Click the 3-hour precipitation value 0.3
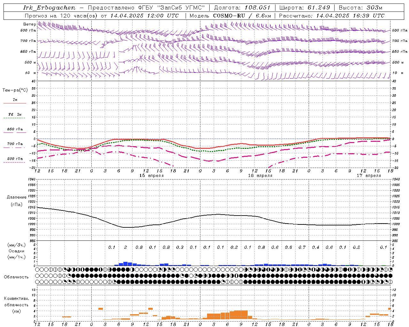Viewport: 409px width, 327px height. coord(180,247)
